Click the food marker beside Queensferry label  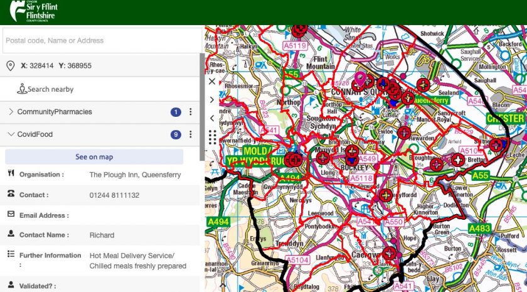click(408, 98)
